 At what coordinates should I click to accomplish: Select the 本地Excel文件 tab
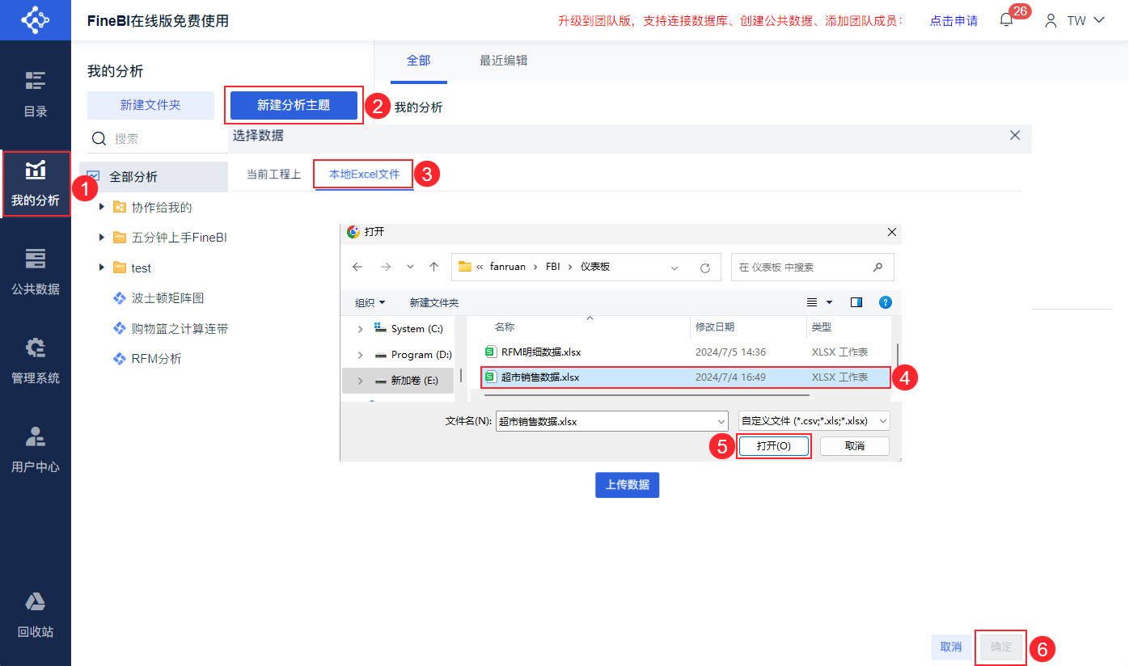coord(364,174)
